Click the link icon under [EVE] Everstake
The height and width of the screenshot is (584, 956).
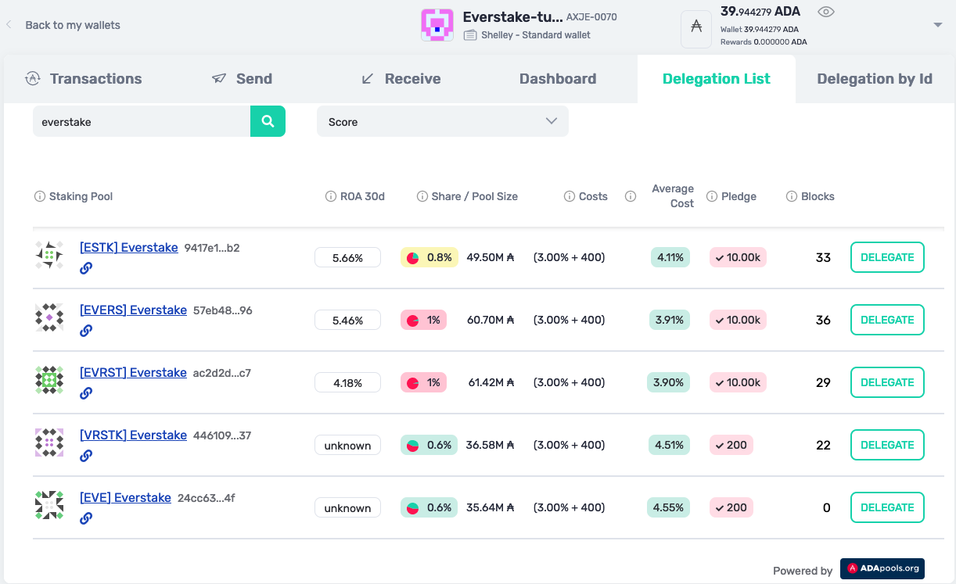tap(86, 518)
